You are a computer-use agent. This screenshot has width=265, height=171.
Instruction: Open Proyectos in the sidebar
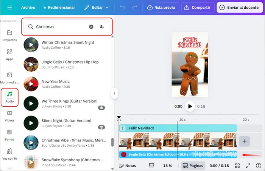(x=9, y=36)
